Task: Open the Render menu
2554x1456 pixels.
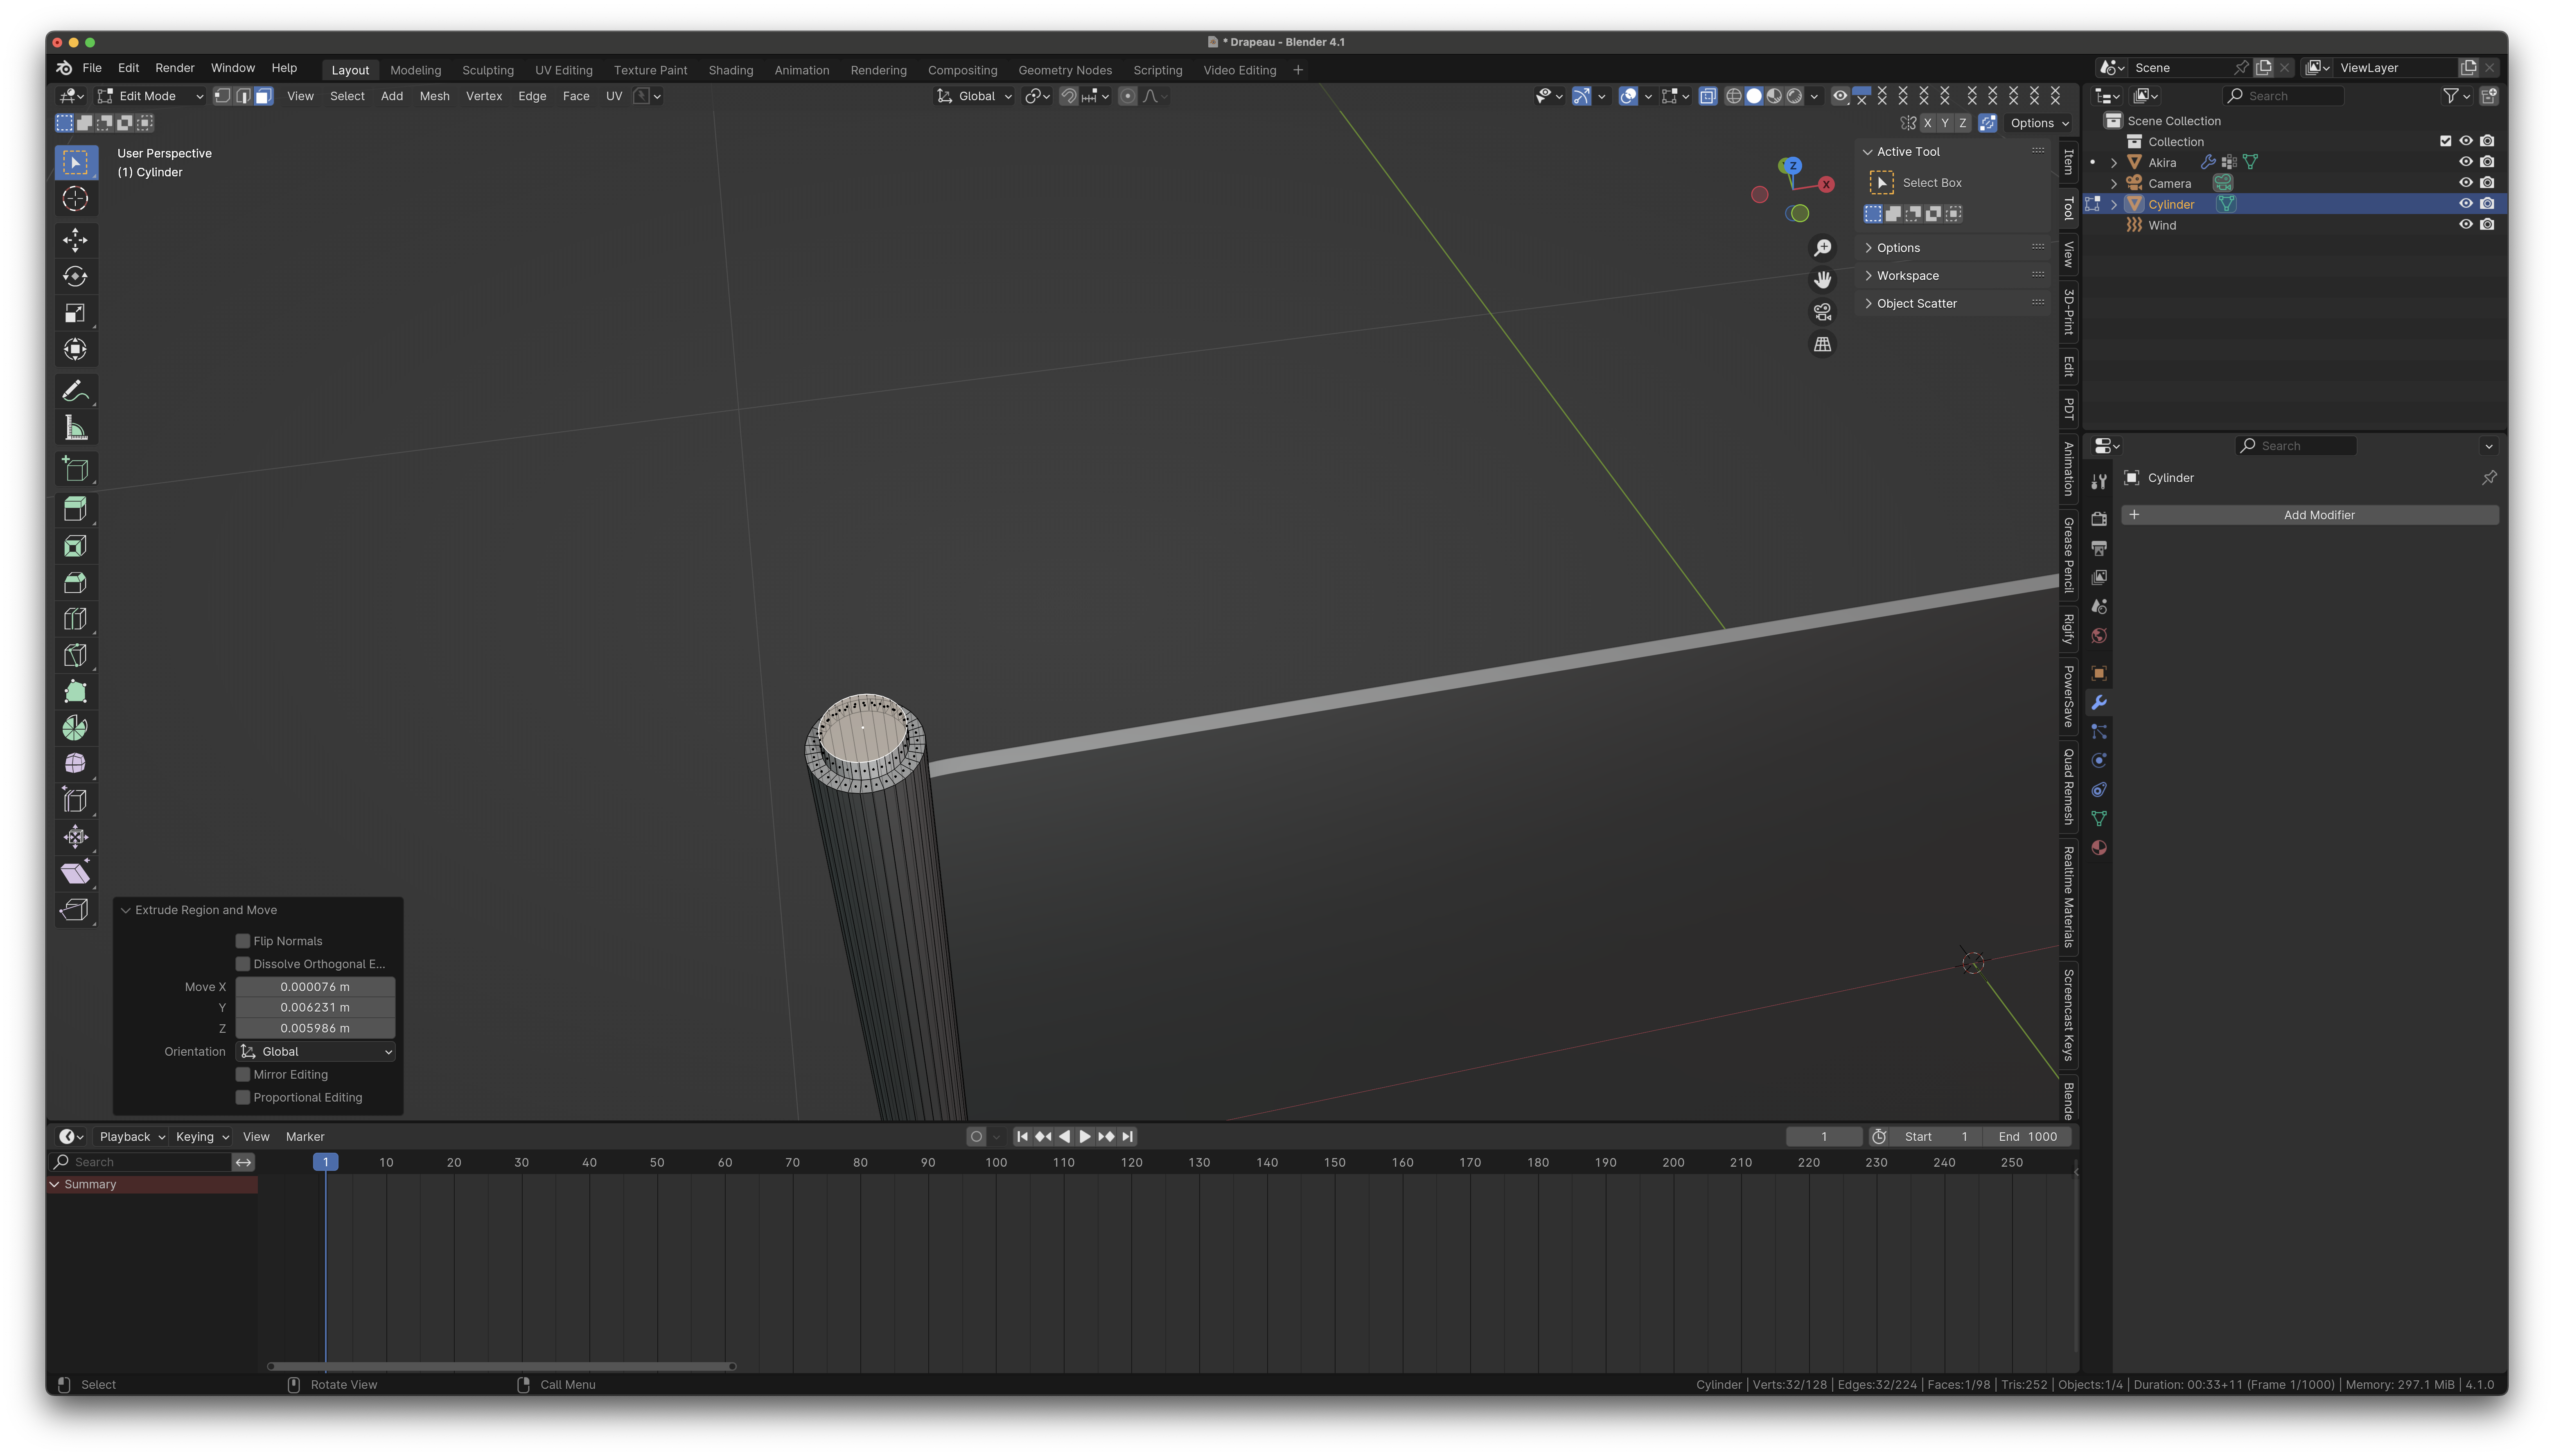Action: point(175,68)
